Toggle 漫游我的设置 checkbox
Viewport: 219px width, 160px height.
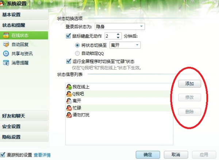pos(3,155)
